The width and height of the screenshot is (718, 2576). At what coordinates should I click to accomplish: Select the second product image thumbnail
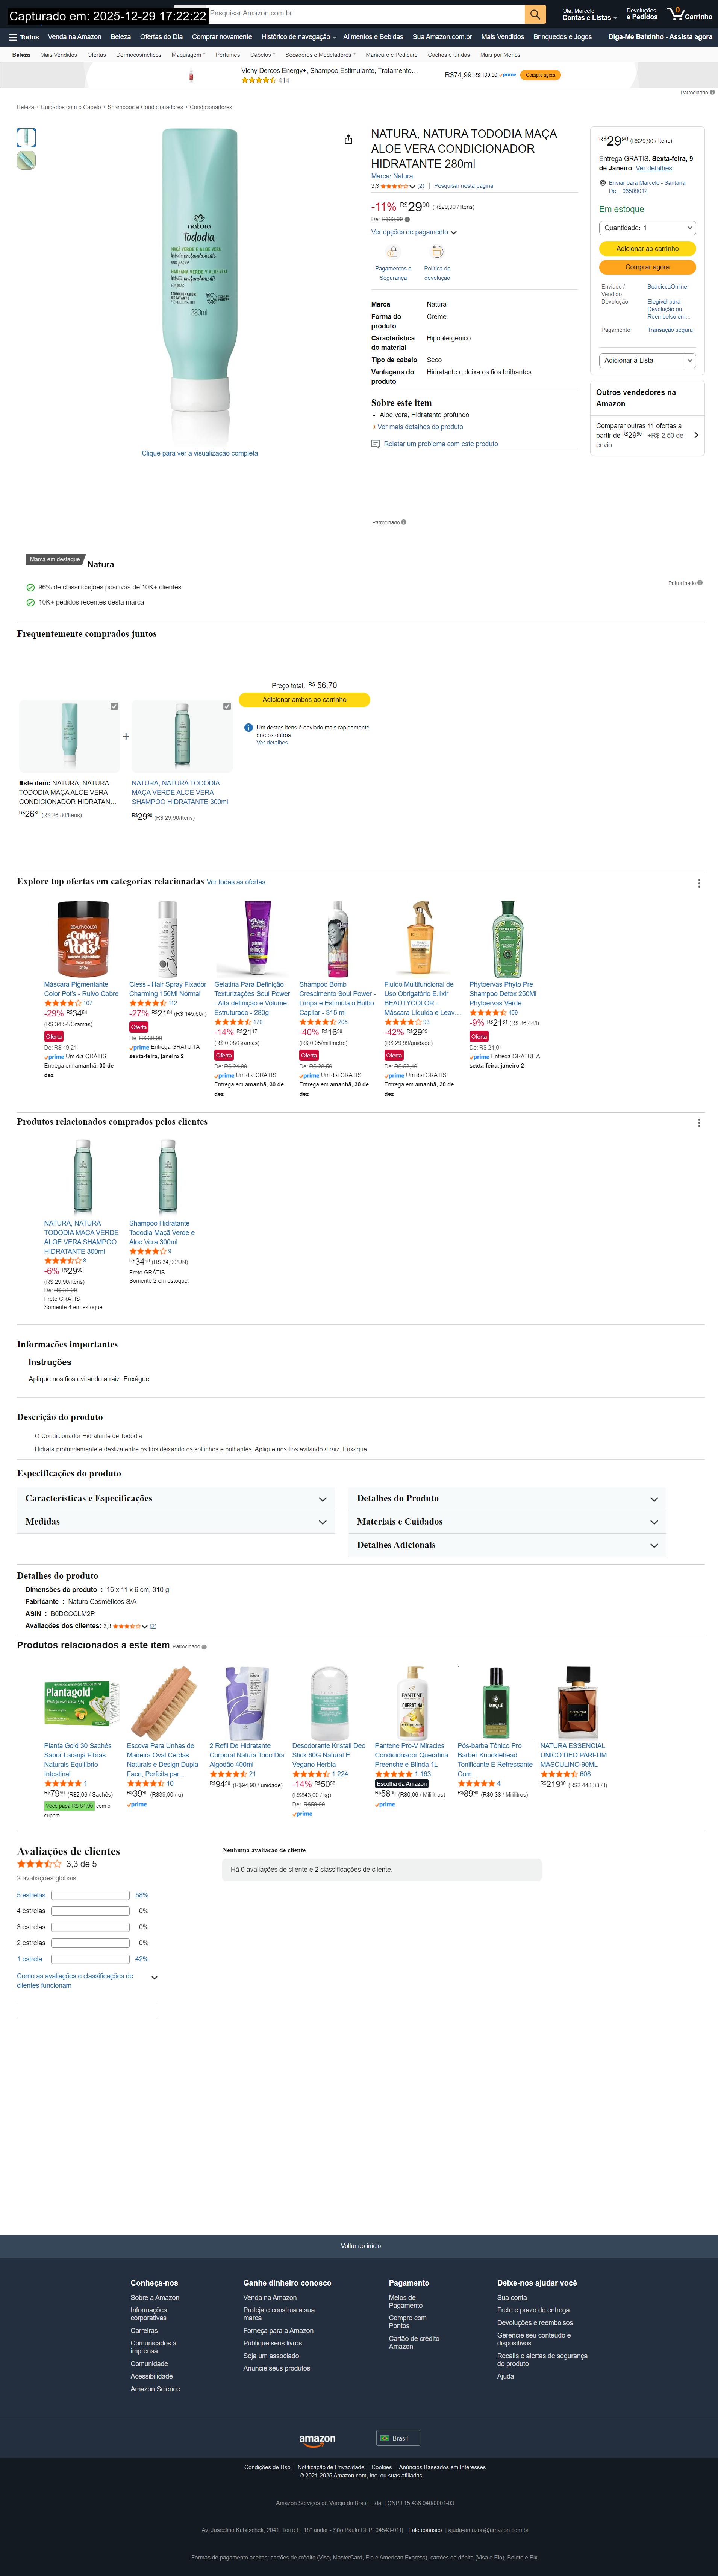point(26,160)
